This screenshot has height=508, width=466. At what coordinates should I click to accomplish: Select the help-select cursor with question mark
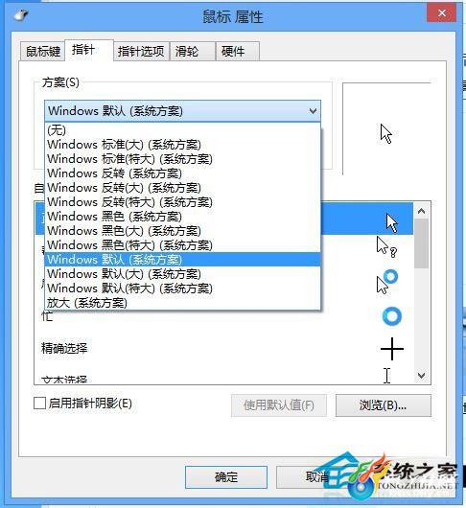386,247
